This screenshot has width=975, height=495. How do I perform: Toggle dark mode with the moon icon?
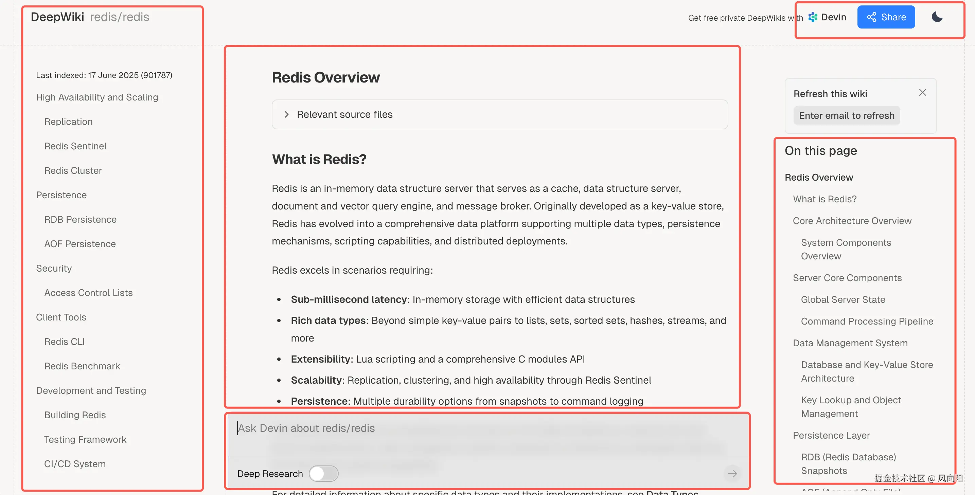tap(937, 17)
